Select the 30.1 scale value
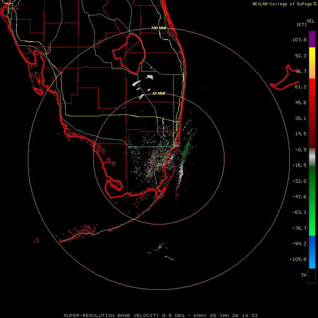 [x=301, y=118]
